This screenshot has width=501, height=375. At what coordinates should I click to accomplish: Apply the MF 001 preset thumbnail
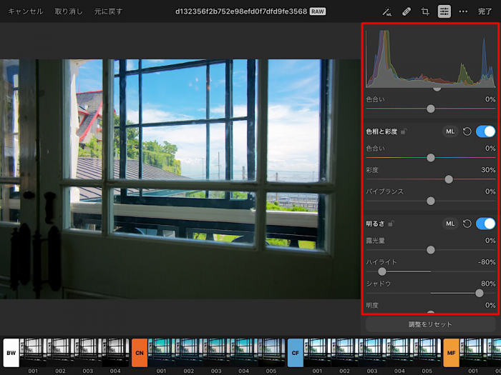click(x=473, y=353)
